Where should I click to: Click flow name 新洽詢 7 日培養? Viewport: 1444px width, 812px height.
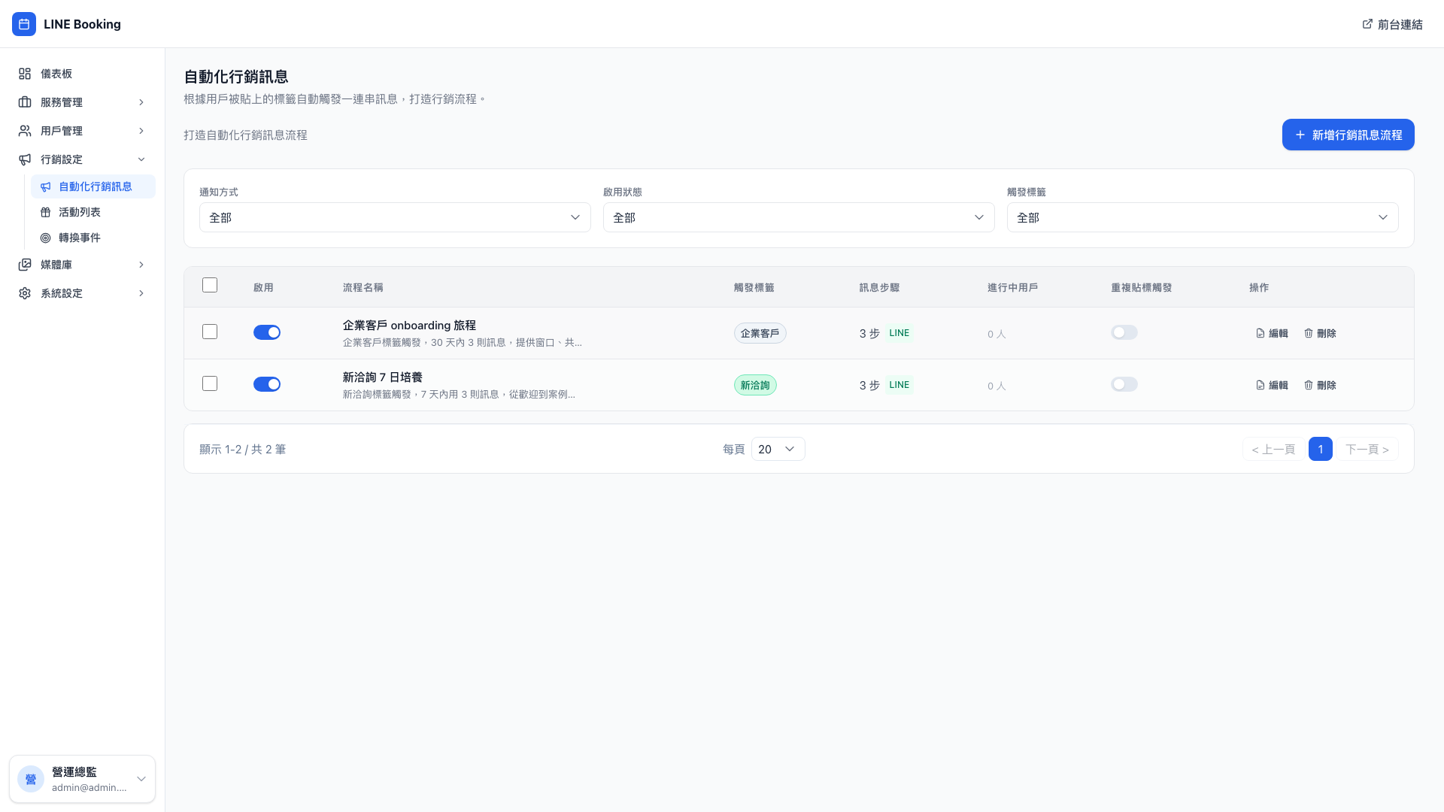tap(383, 377)
